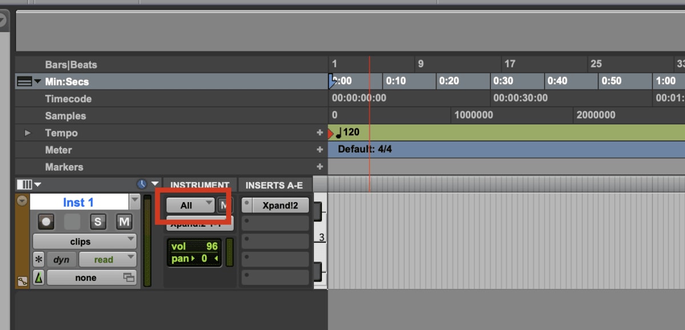Open the read automation mode dropdown

pos(107,259)
